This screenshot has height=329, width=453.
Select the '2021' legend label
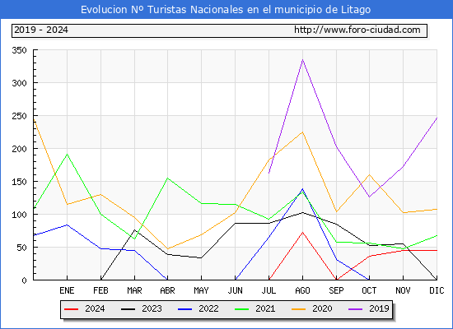click(265, 308)
